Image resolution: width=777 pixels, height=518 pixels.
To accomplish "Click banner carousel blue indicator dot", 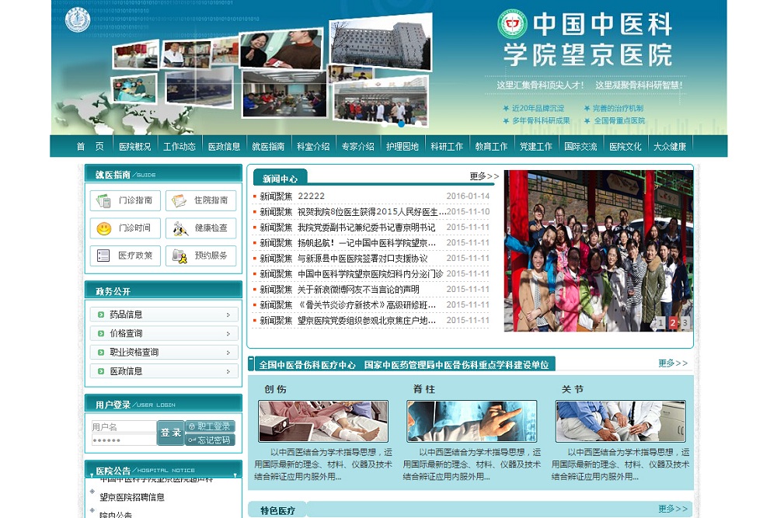I will point(401,123).
